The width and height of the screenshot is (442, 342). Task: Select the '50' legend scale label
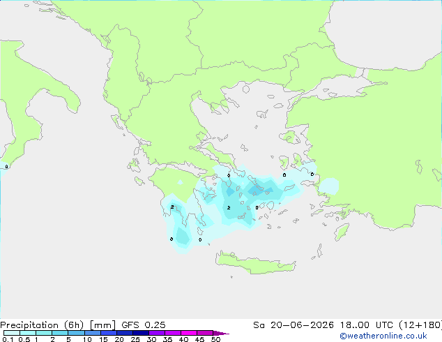point(215,339)
